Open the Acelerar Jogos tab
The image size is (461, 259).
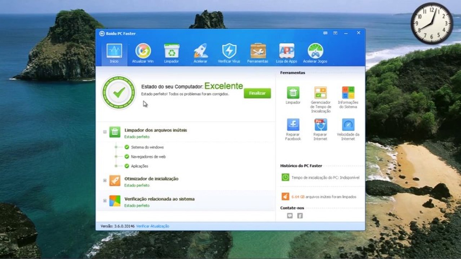click(315, 54)
